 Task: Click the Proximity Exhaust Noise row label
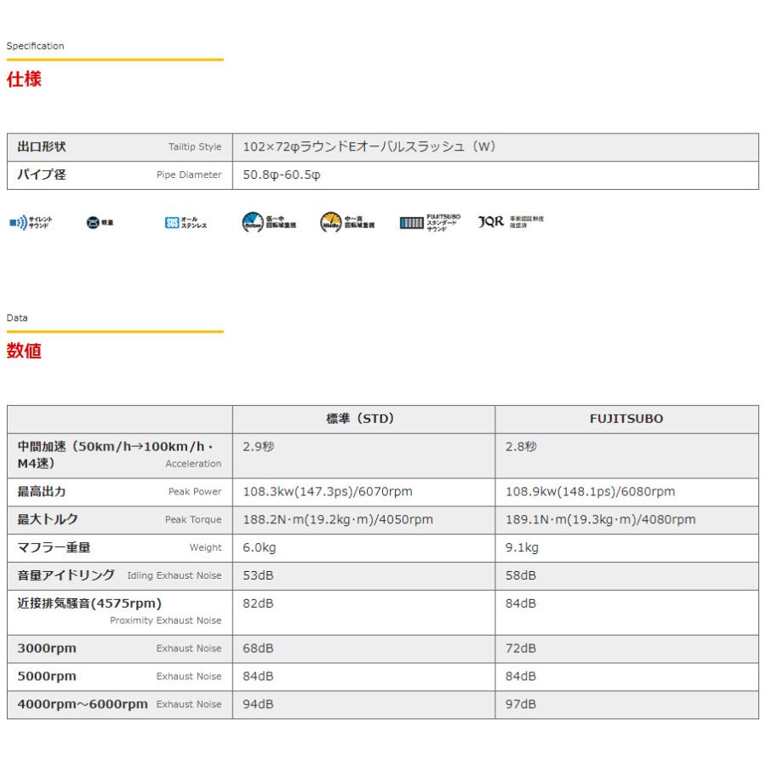pos(166,620)
